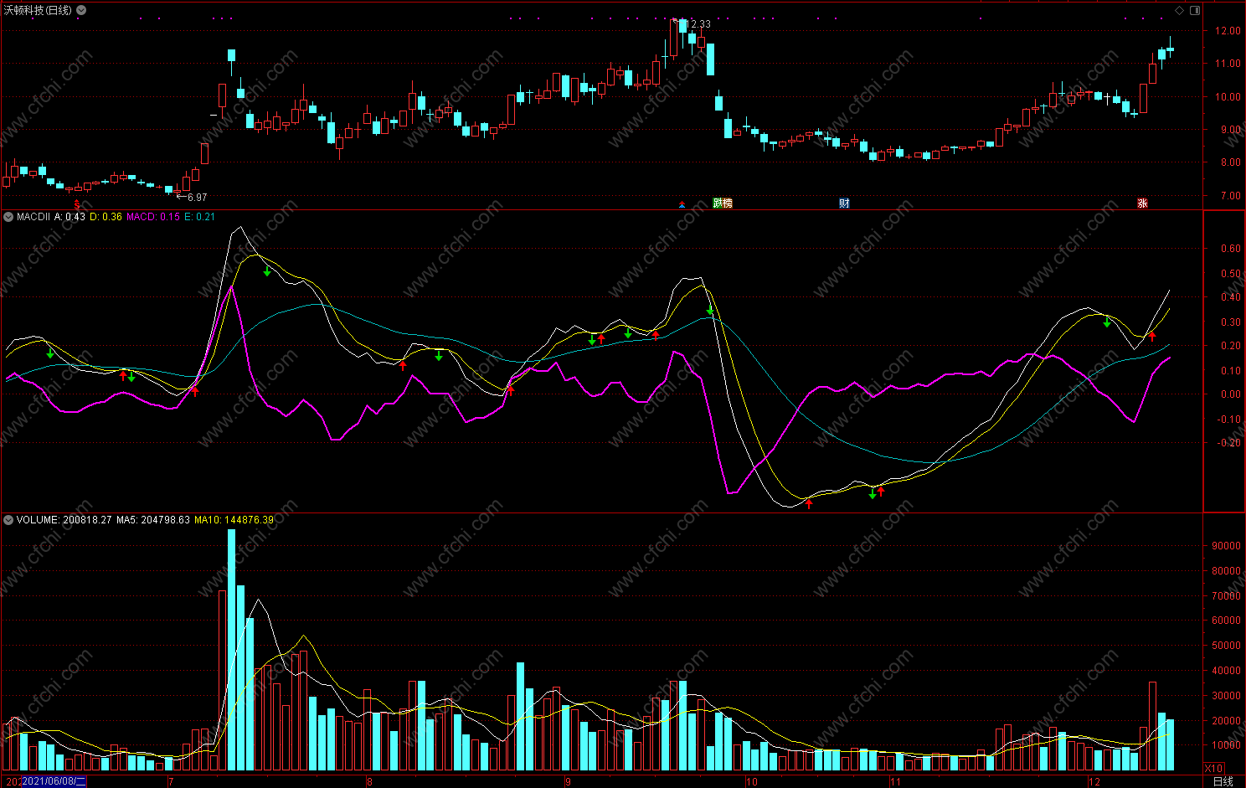
Task: Click the 财 info marker
Action: pyautogui.click(x=844, y=203)
